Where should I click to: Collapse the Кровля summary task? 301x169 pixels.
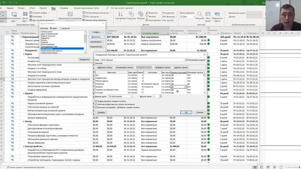(x=24, y=93)
